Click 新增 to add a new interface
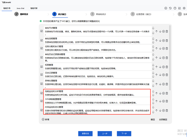This screenshot has width=187, height=137. click(46, 119)
